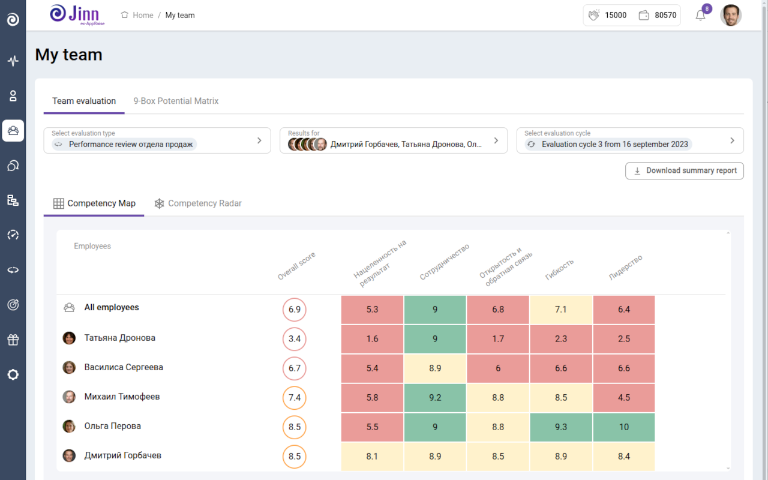Expand the Select evaluation type dropdown
Image resolution: width=768 pixels, height=480 pixels.
(x=157, y=140)
